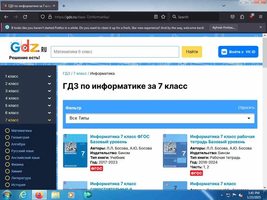Click the Firefox taskbar icon
Viewport: 267px width, 200px height.
pos(39,195)
